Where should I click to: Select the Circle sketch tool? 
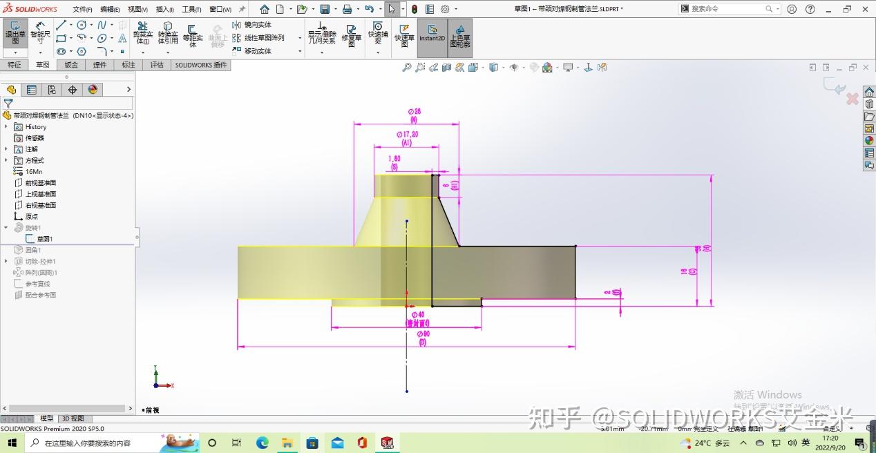tap(82, 25)
